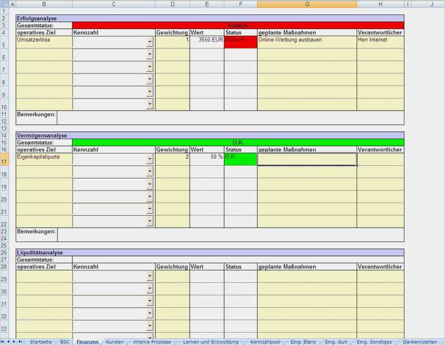The image size is (445, 345).
Task: Click the next-sheet navigation arrow
Action: pos(15,342)
